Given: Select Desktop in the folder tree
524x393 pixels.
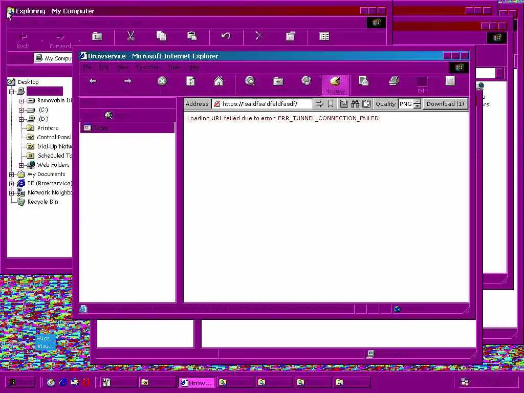Looking at the screenshot, I should pyautogui.click(x=28, y=82).
